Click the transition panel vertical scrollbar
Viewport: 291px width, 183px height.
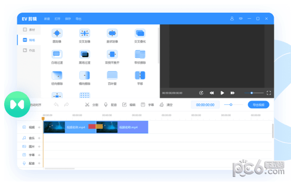coord(158,46)
